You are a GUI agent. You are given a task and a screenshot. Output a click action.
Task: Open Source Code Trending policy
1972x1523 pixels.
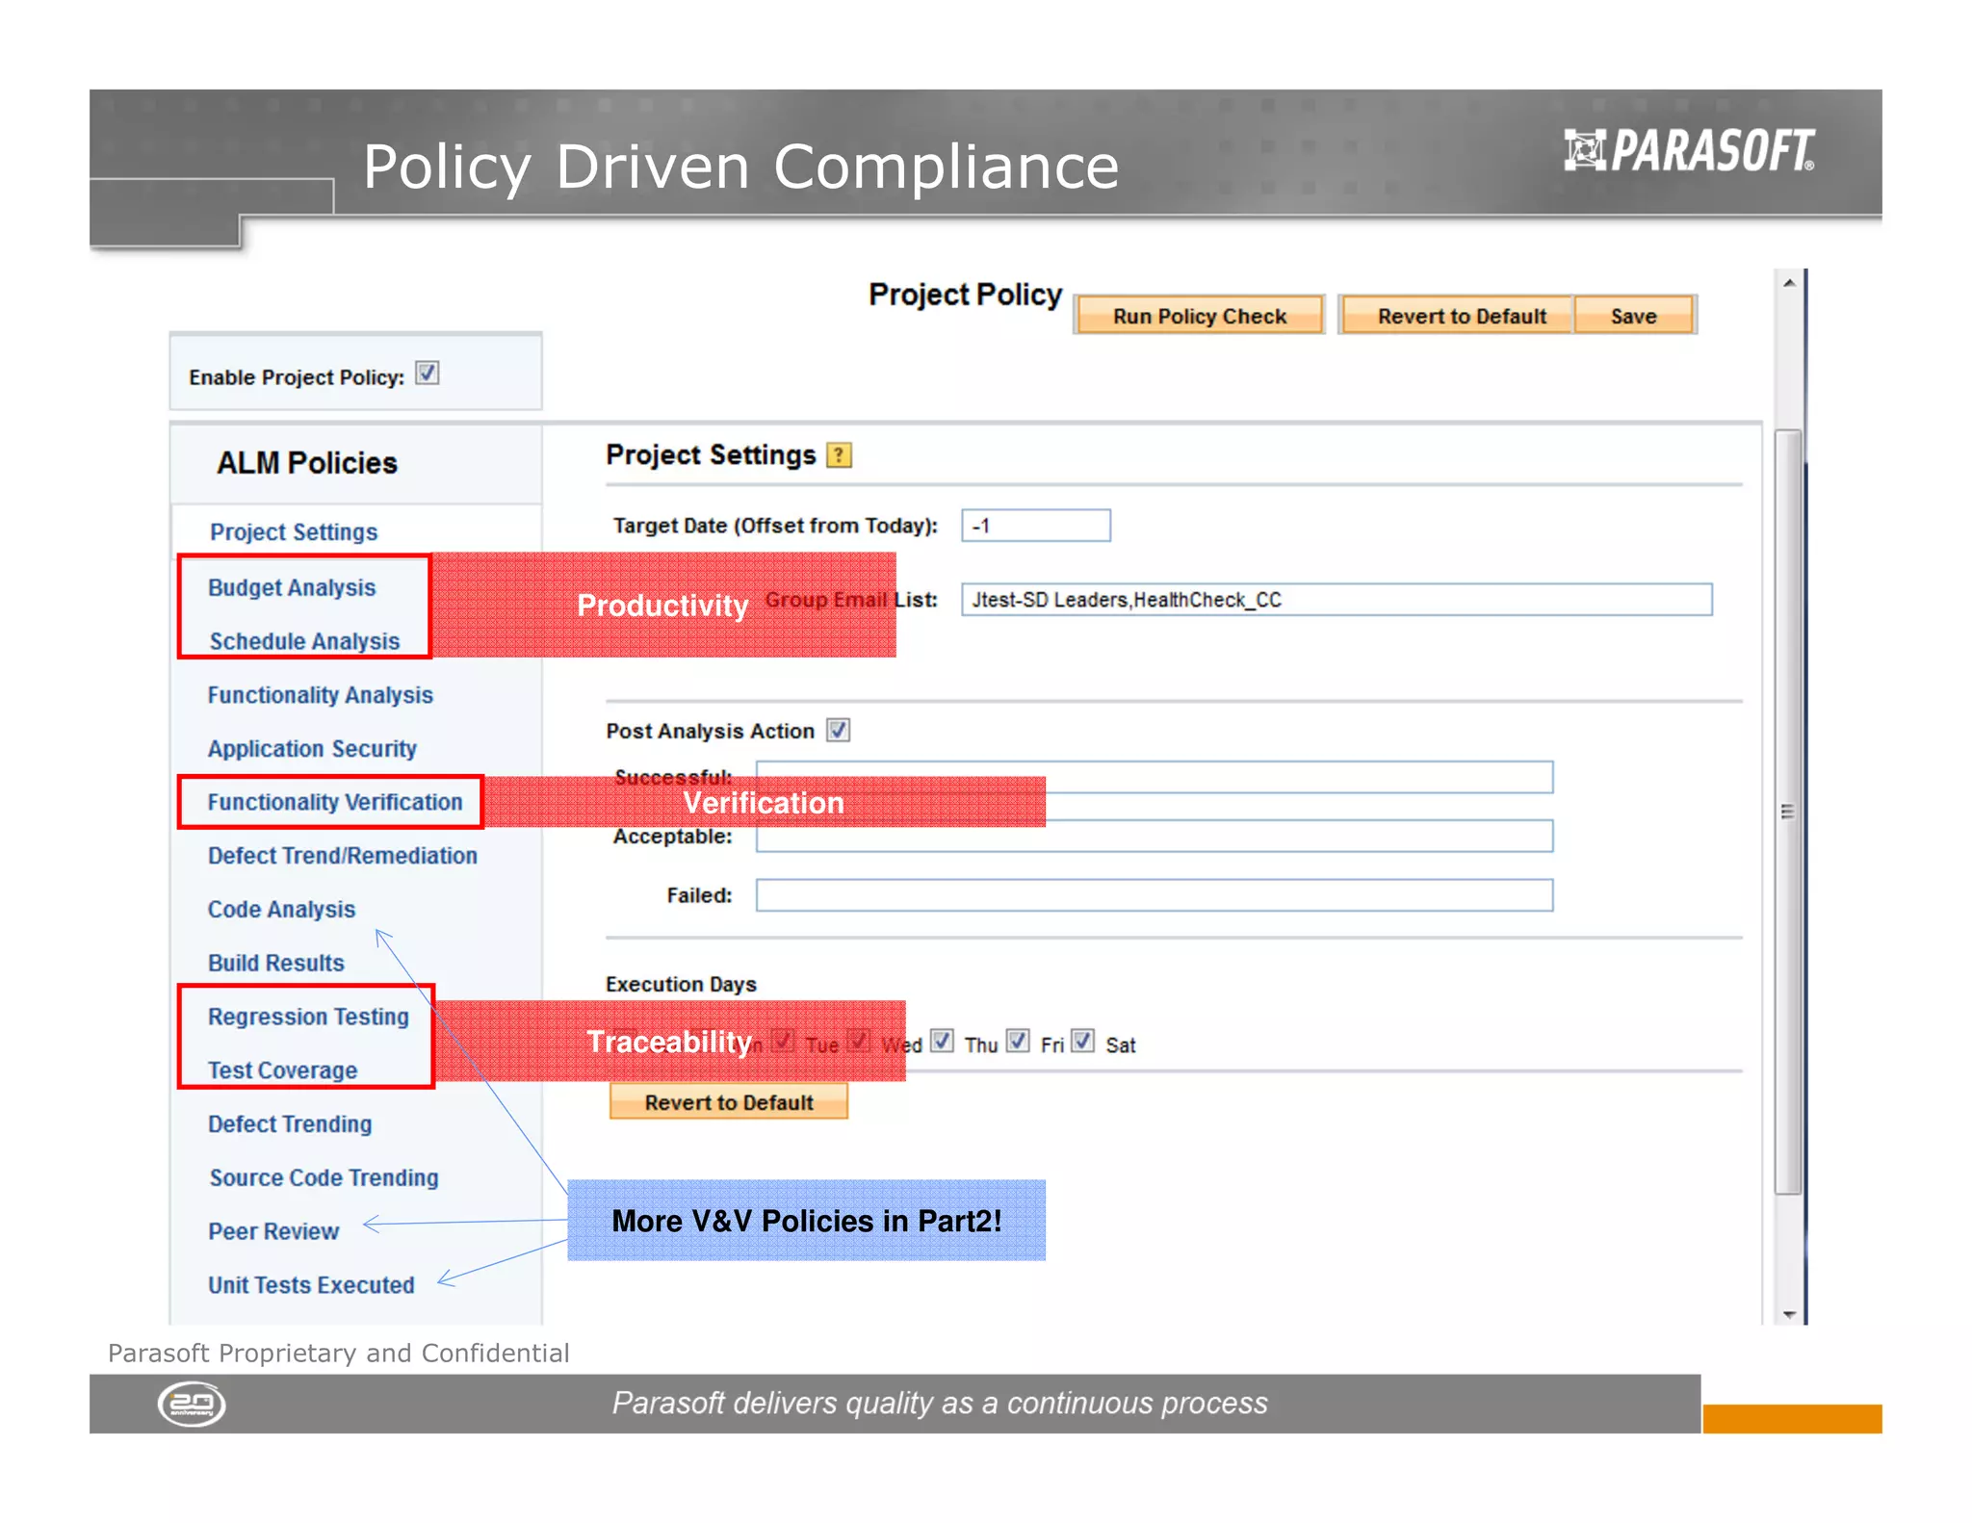324,1177
